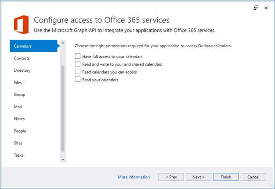Go to the Files section

pos(18,82)
